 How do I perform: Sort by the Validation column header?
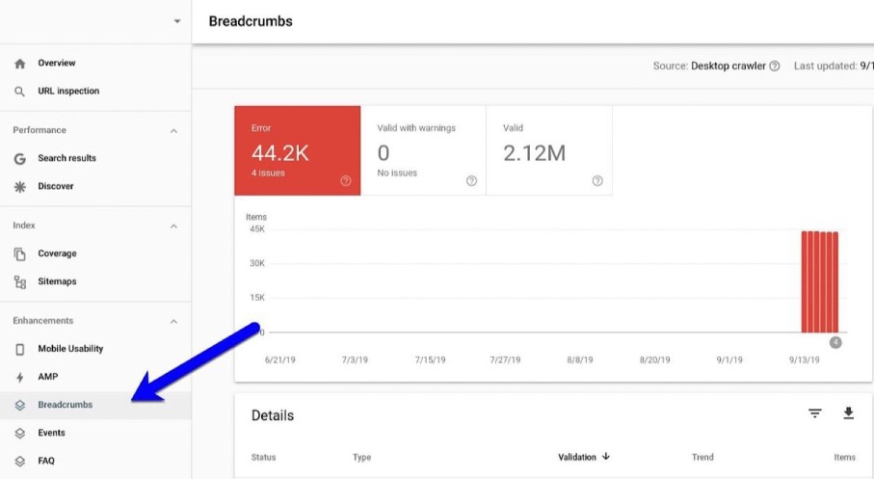click(583, 457)
